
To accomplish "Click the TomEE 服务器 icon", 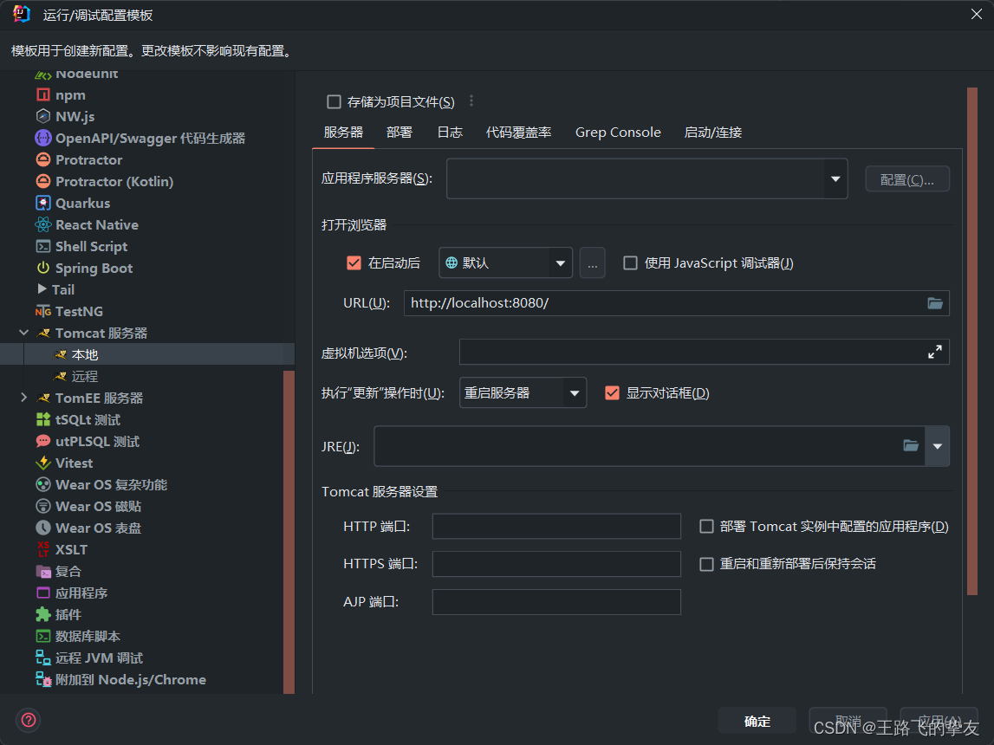I will coord(43,398).
